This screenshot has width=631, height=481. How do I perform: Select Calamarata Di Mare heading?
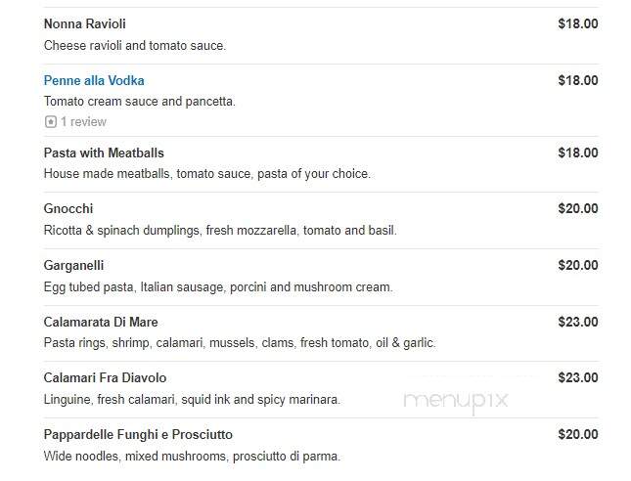click(x=101, y=323)
